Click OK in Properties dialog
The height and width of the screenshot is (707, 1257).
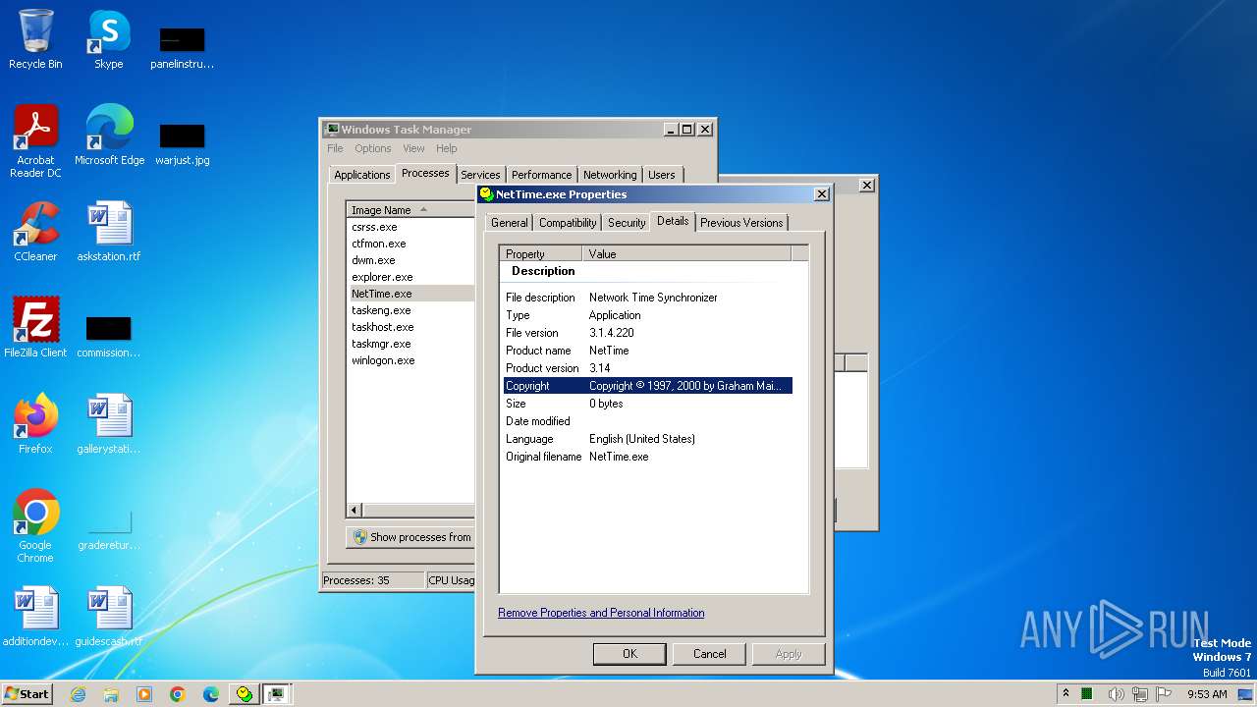pyautogui.click(x=629, y=654)
